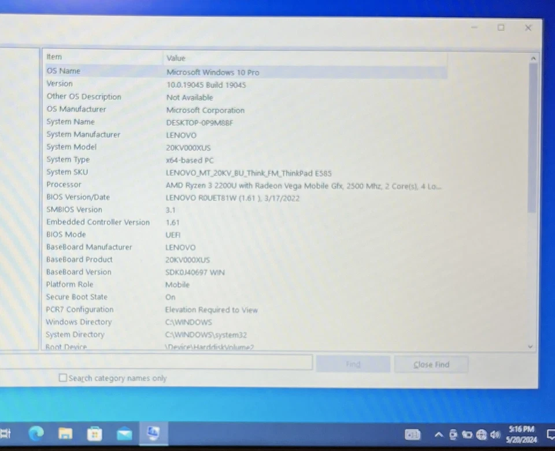Click the Close Find button
Screen dimensions: 555x451
pyautogui.click(x=431, y=364)
